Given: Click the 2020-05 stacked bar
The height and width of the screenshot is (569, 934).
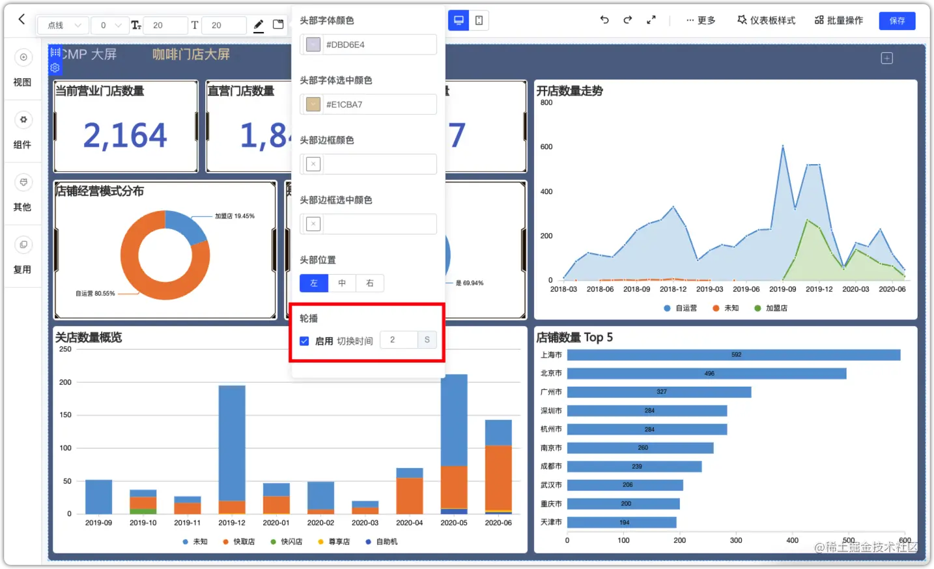Looking at the screenshot, I should 454,444.
